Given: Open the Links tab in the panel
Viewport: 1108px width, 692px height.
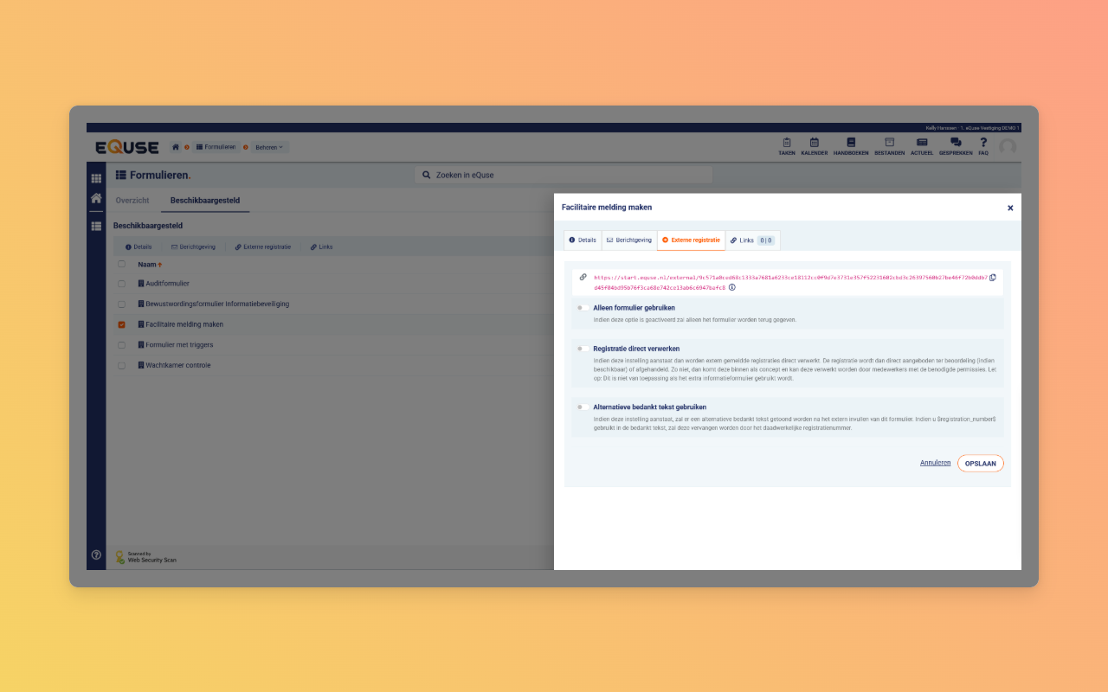Looking at the screenshot, I should click(x=752, y=240).
